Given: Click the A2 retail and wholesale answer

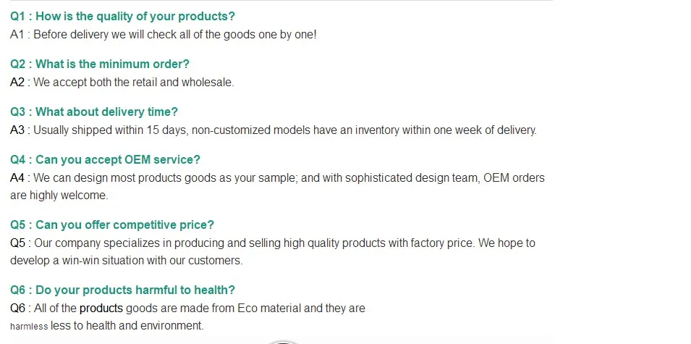Looking at the screenshot, I should click(122, 82).
